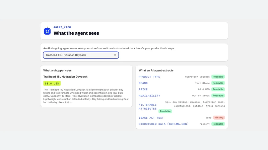
Task: Click the product description paragraph
Action: 86,96
